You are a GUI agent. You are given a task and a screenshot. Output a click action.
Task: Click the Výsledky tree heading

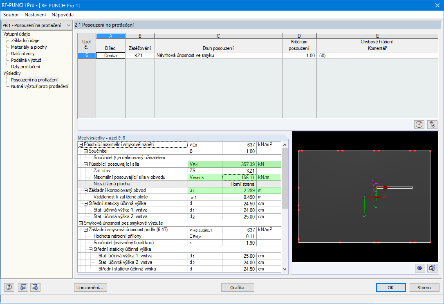pyautogui.click(x=12, y=73)
